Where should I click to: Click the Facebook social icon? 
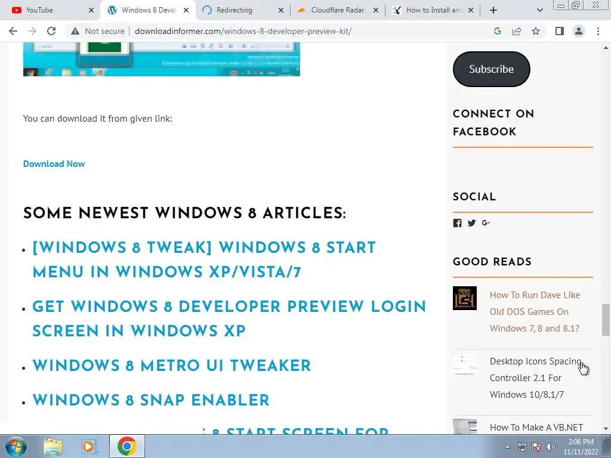click(458, 223)
